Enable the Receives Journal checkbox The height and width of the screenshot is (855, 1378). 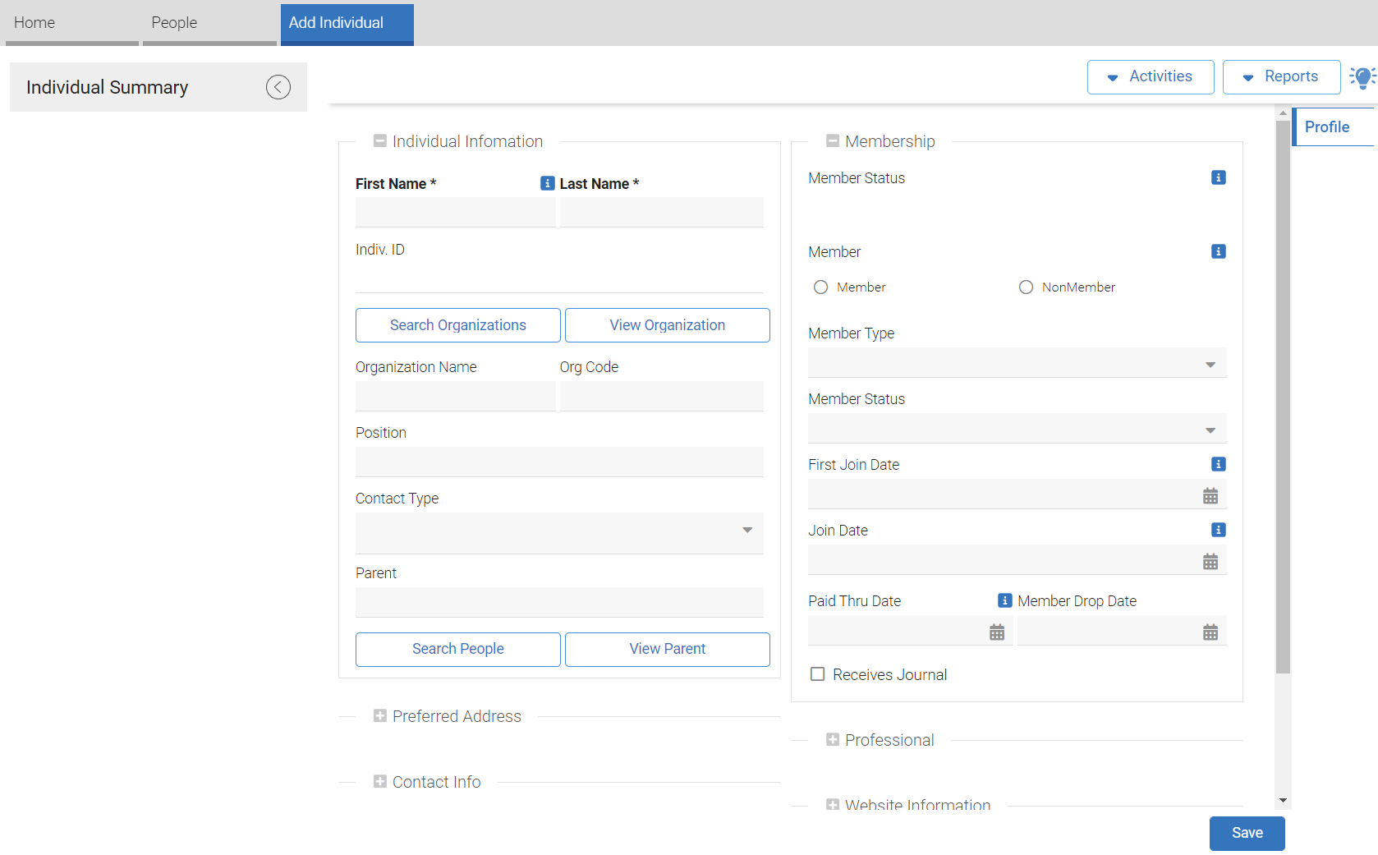coord(817,674)
